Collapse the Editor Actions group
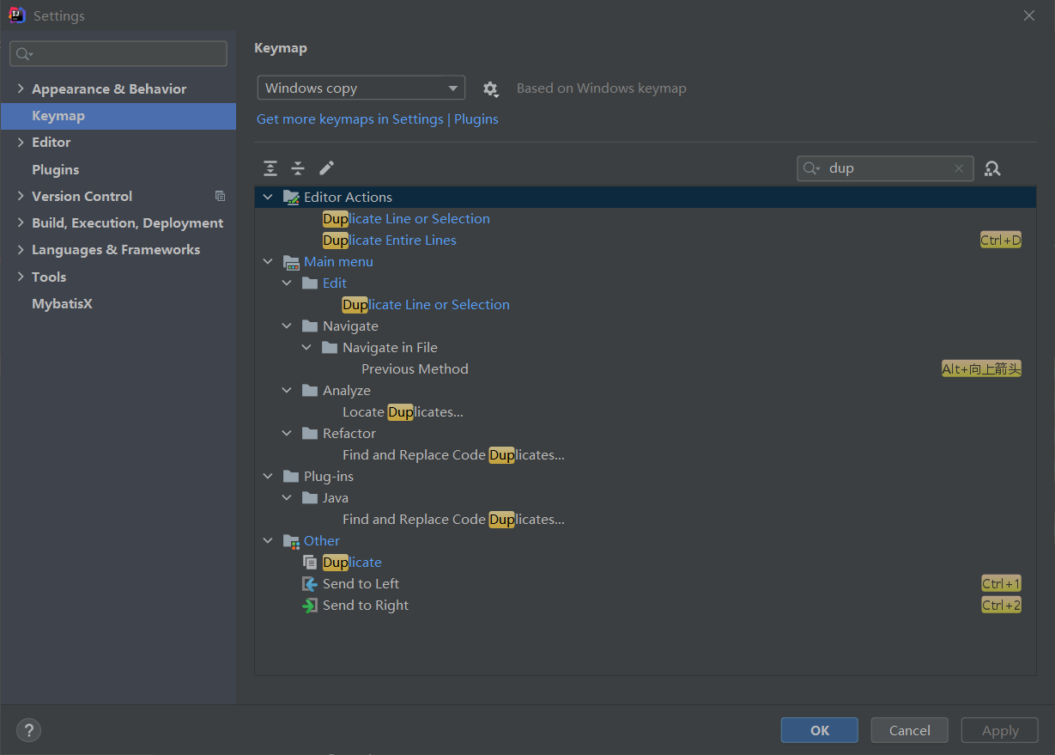Viewport: 1055px width, 755px height. [268, 197]
